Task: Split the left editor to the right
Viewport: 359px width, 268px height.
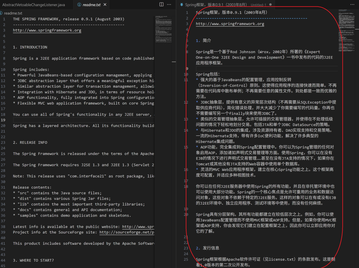Action: click(x=162, y=4)
